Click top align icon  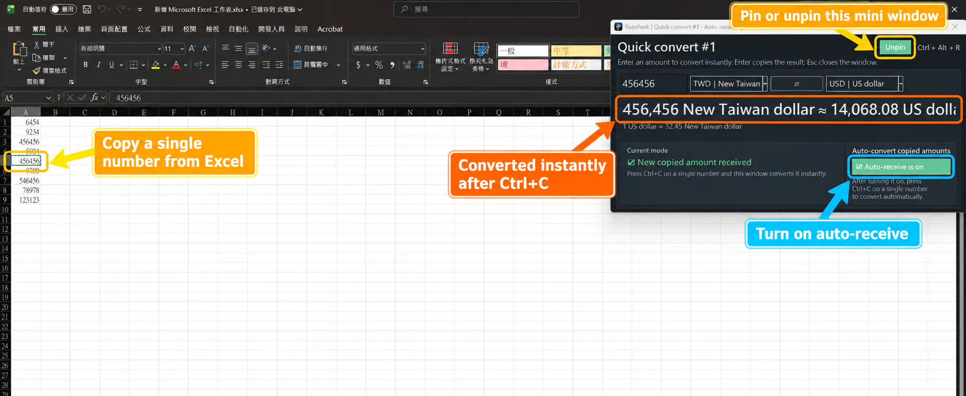coord(225,48)
